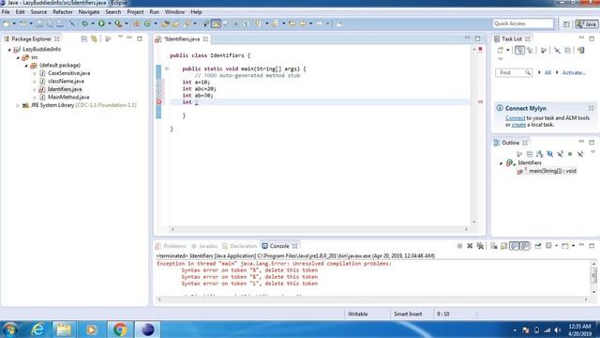Viewport: 600px width, 338px height.
Task: Collapse the LazyBuddiesInfo project node
Action: [9, 50]
